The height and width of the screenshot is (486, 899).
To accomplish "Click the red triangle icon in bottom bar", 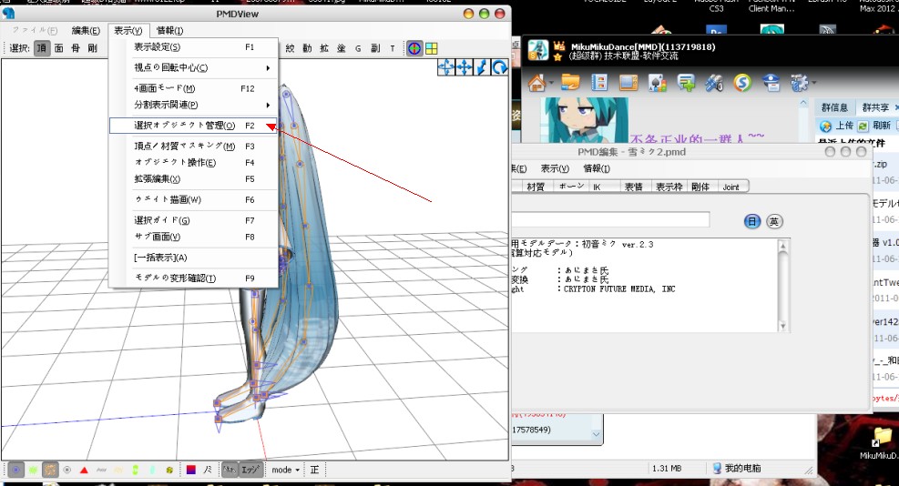I will pyautogui.click(x=85, y=470).
